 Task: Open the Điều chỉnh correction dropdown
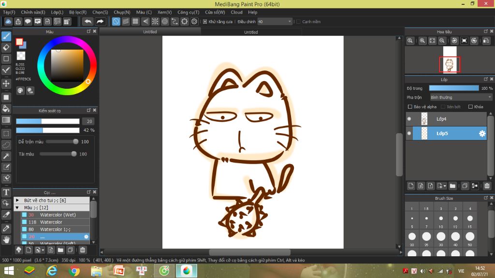[275, 22]
